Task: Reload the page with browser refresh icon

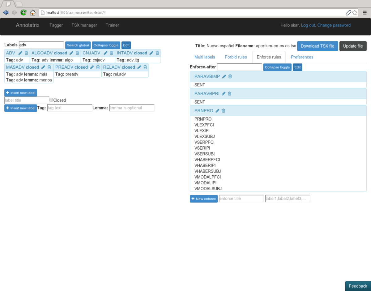Action: [x=23, y=12]
